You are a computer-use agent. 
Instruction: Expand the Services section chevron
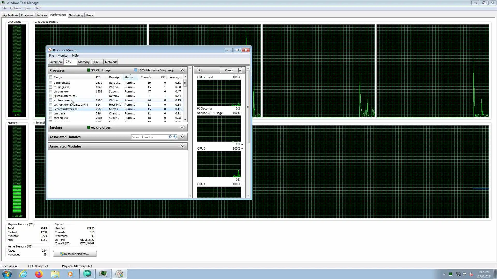tap(182, 127)
